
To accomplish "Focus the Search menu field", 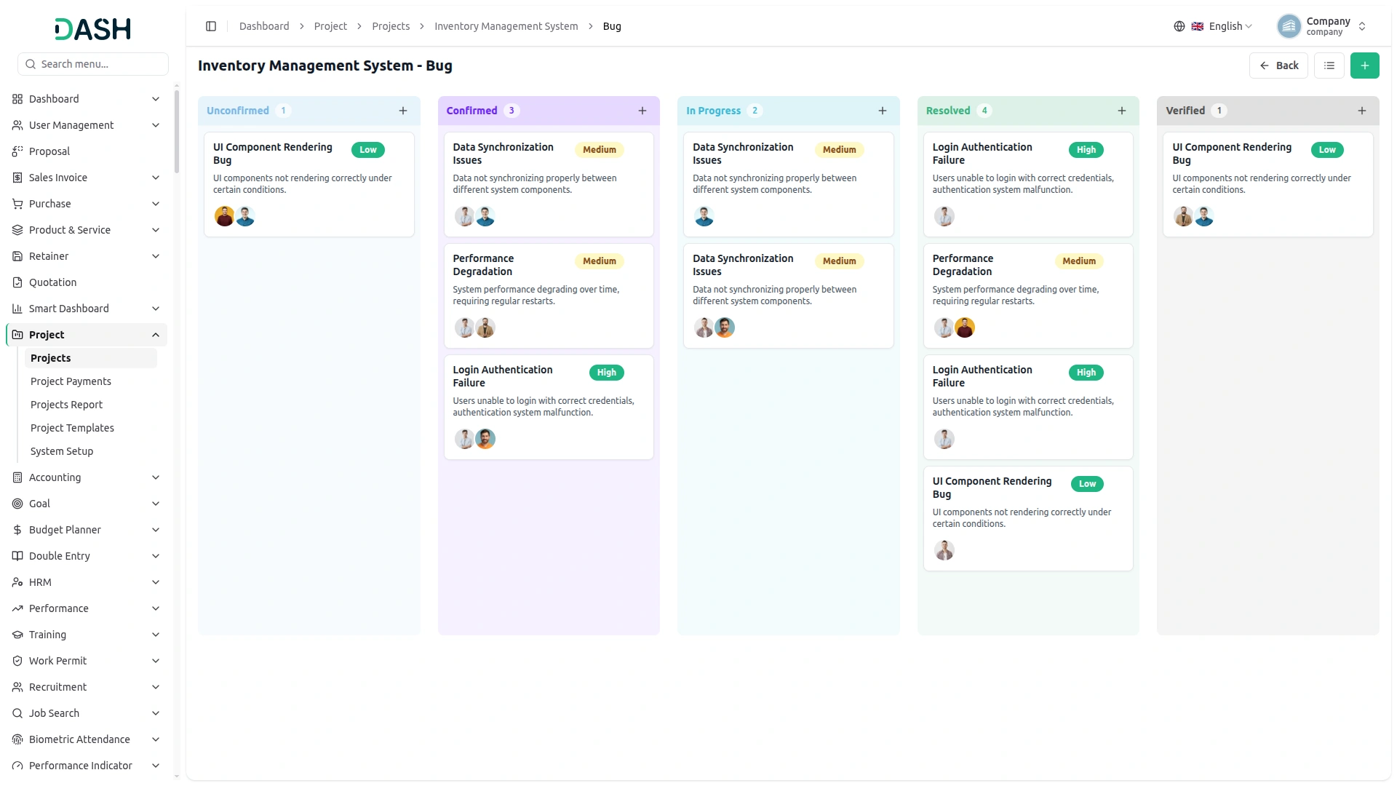I will (x=93, y=64).
